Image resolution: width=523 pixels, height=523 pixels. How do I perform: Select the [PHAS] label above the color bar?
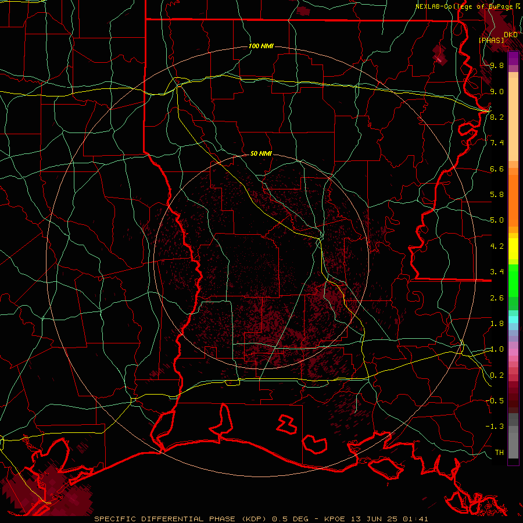click(x=491, y=40)
